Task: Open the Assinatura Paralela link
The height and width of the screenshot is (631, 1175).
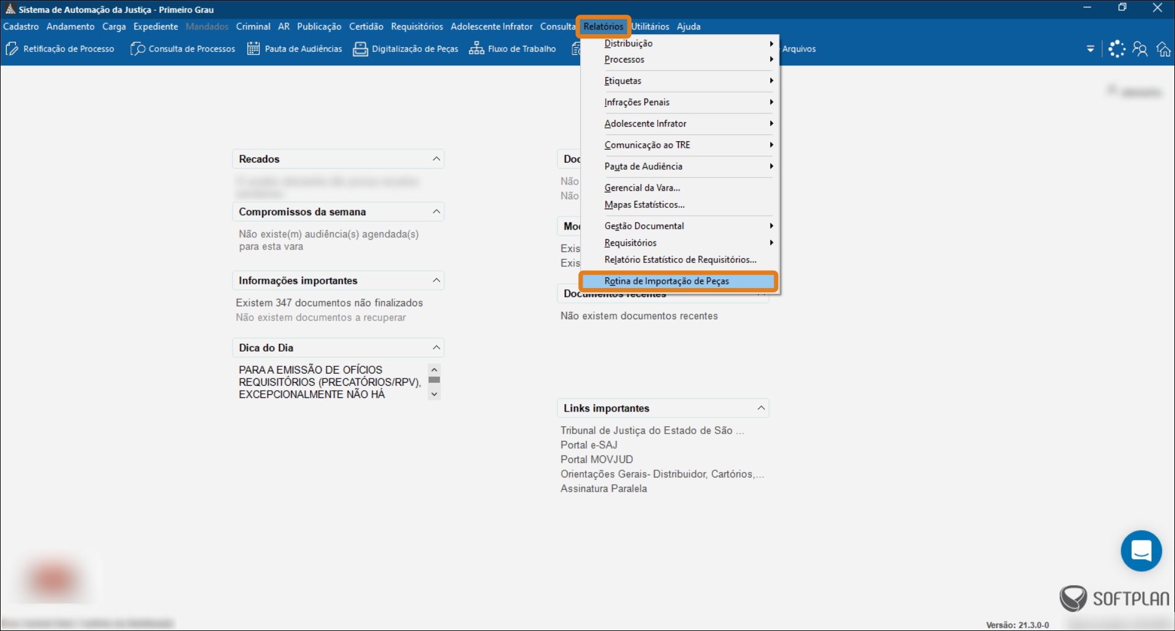Action: pos(603,489)
